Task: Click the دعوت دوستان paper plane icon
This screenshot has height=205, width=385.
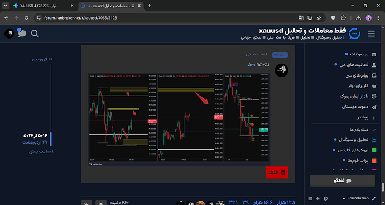Action: click(374, 107)
